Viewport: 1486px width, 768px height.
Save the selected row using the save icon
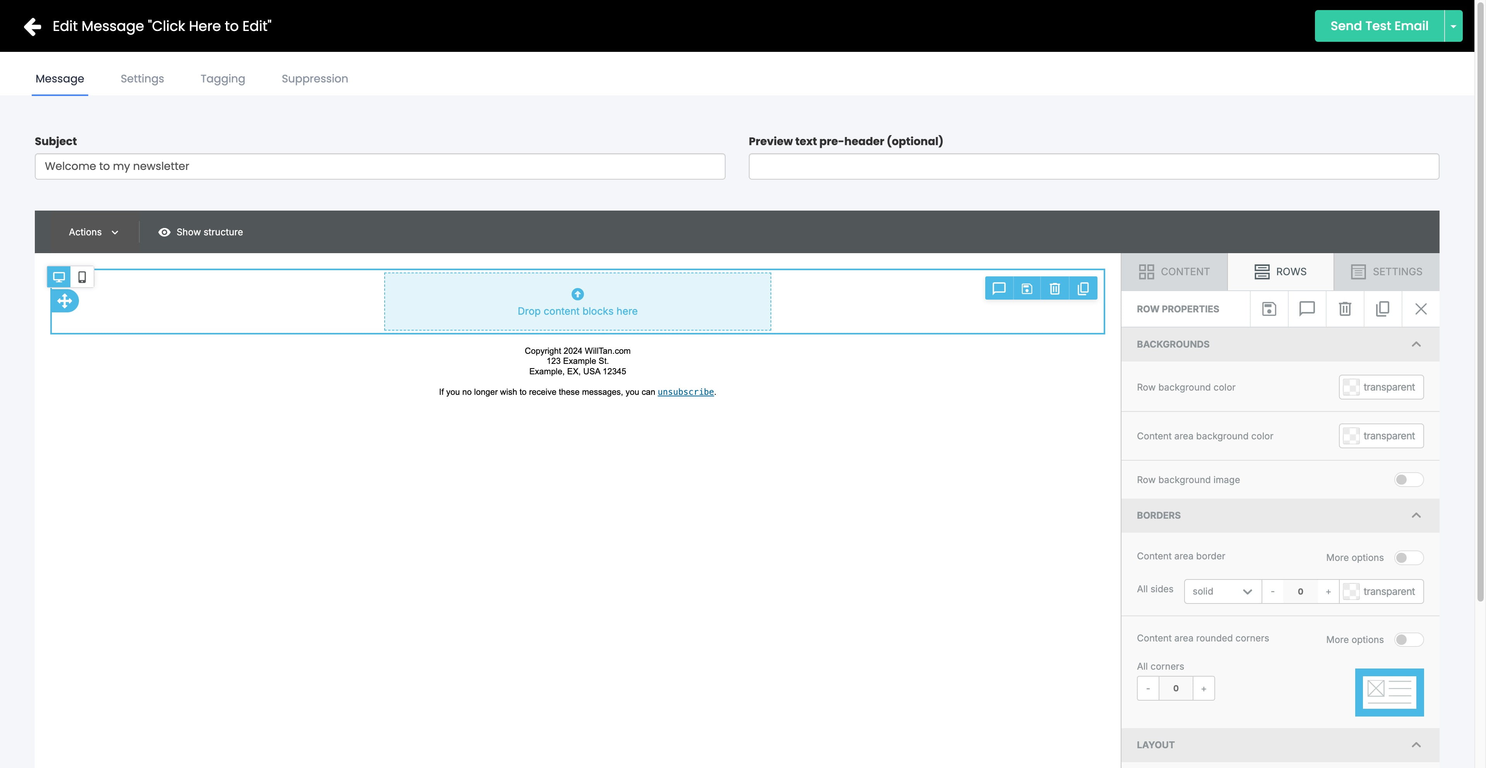[x=1027, y=288]
